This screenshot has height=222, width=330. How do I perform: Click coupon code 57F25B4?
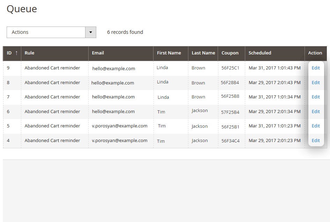point(230,112)
